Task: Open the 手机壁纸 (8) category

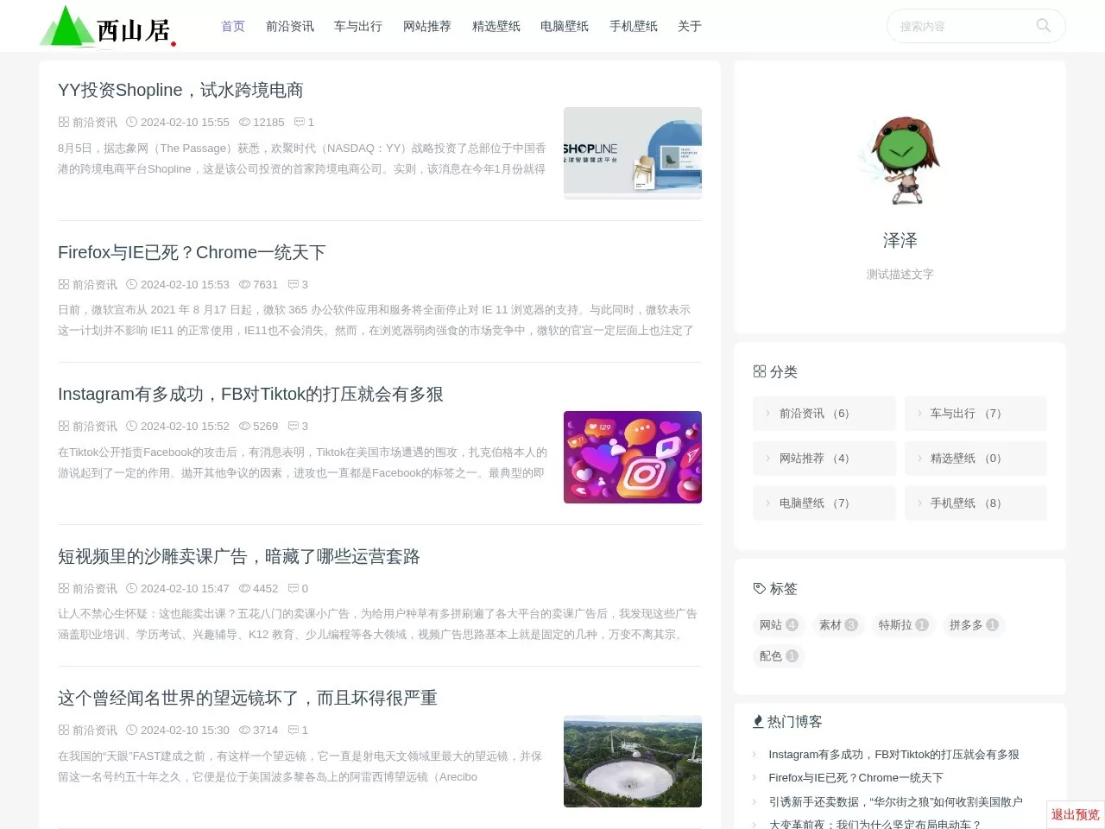Action: tap(975, 503)
